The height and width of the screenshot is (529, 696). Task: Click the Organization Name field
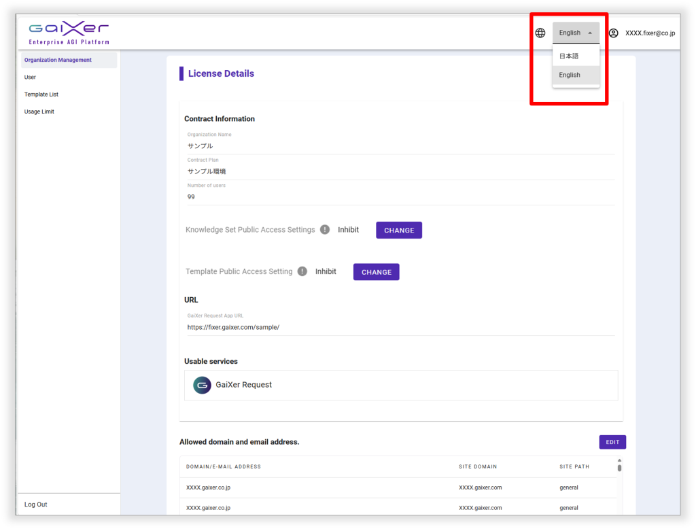coord(400,146)
